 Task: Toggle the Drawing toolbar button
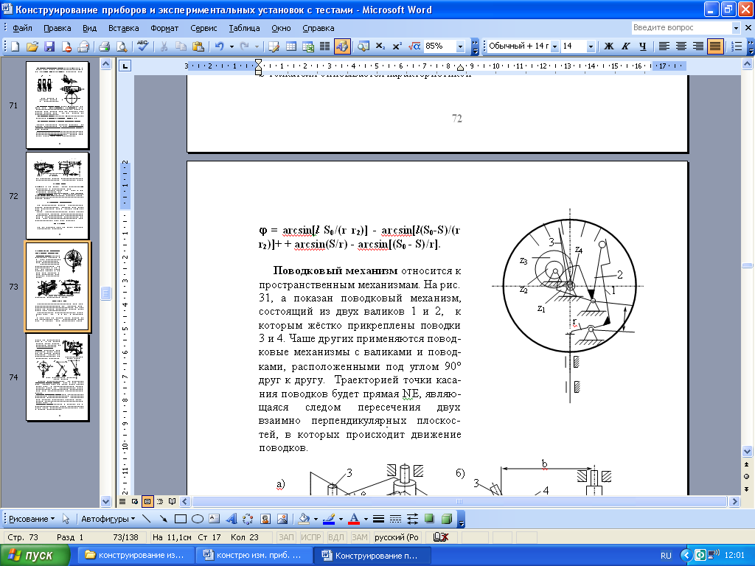tap(342, 46)
